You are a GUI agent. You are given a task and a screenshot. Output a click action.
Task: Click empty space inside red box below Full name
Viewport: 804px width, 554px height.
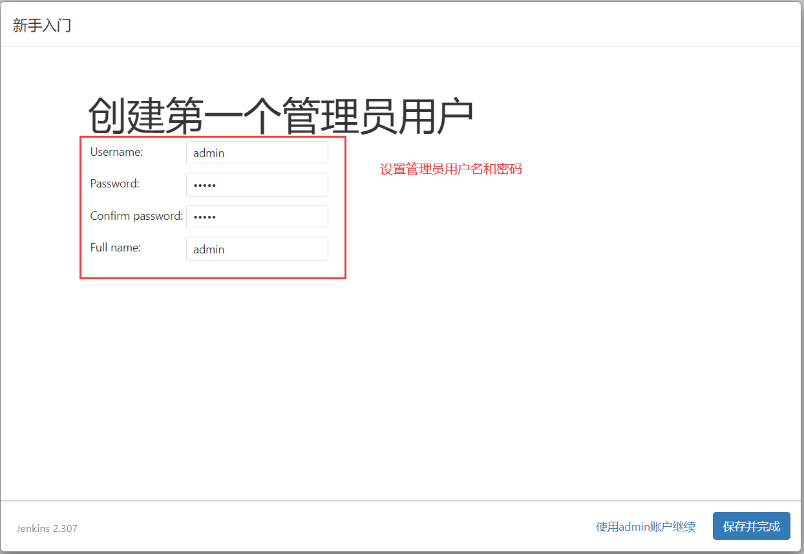pos(213,270)
